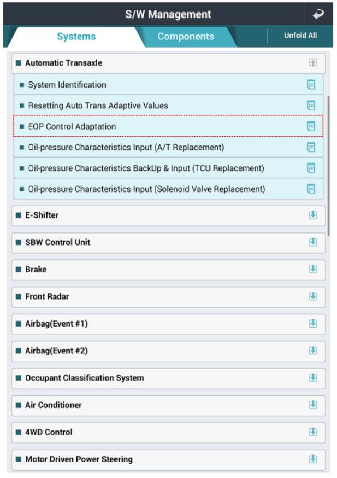This screenshot has width=337, height=478.
Task: Click the Unfold All button
Action: 300,36
